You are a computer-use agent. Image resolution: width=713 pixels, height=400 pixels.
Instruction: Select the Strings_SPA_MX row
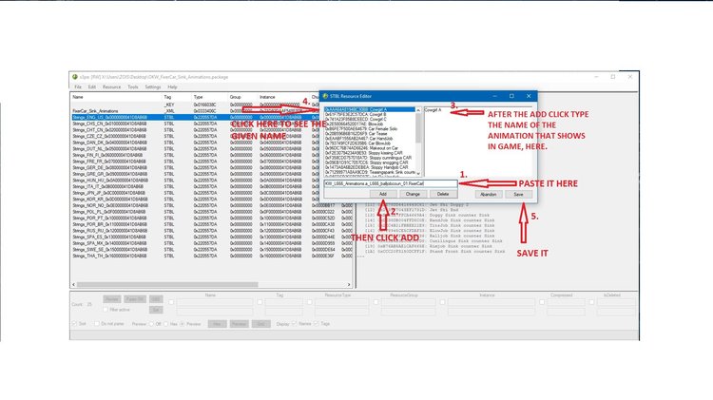click(212, 243)
